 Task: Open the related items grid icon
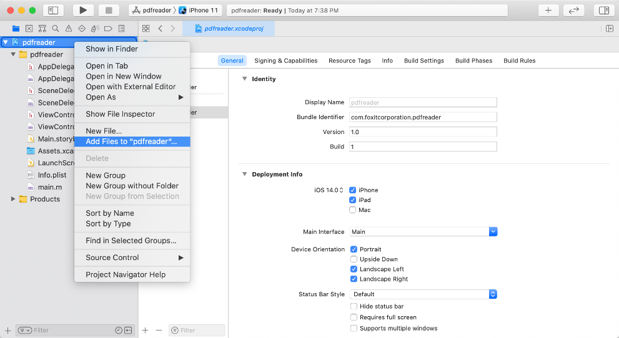[x=146, y=29]
